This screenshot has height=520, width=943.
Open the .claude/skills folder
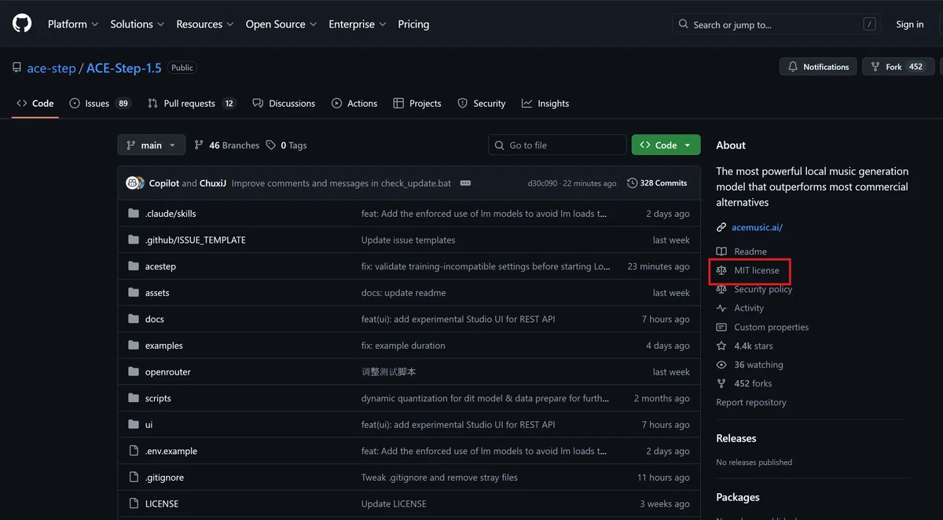171,214
